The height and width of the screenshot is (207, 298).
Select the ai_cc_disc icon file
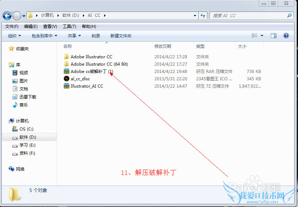click(67, 79)
